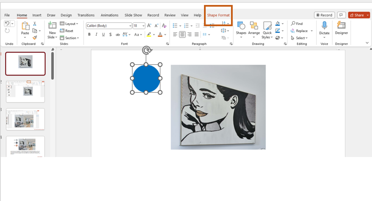This screenshot has height=201, width=372.
Task: Open the Arrange menu
Action: click(x=254, y=30)
